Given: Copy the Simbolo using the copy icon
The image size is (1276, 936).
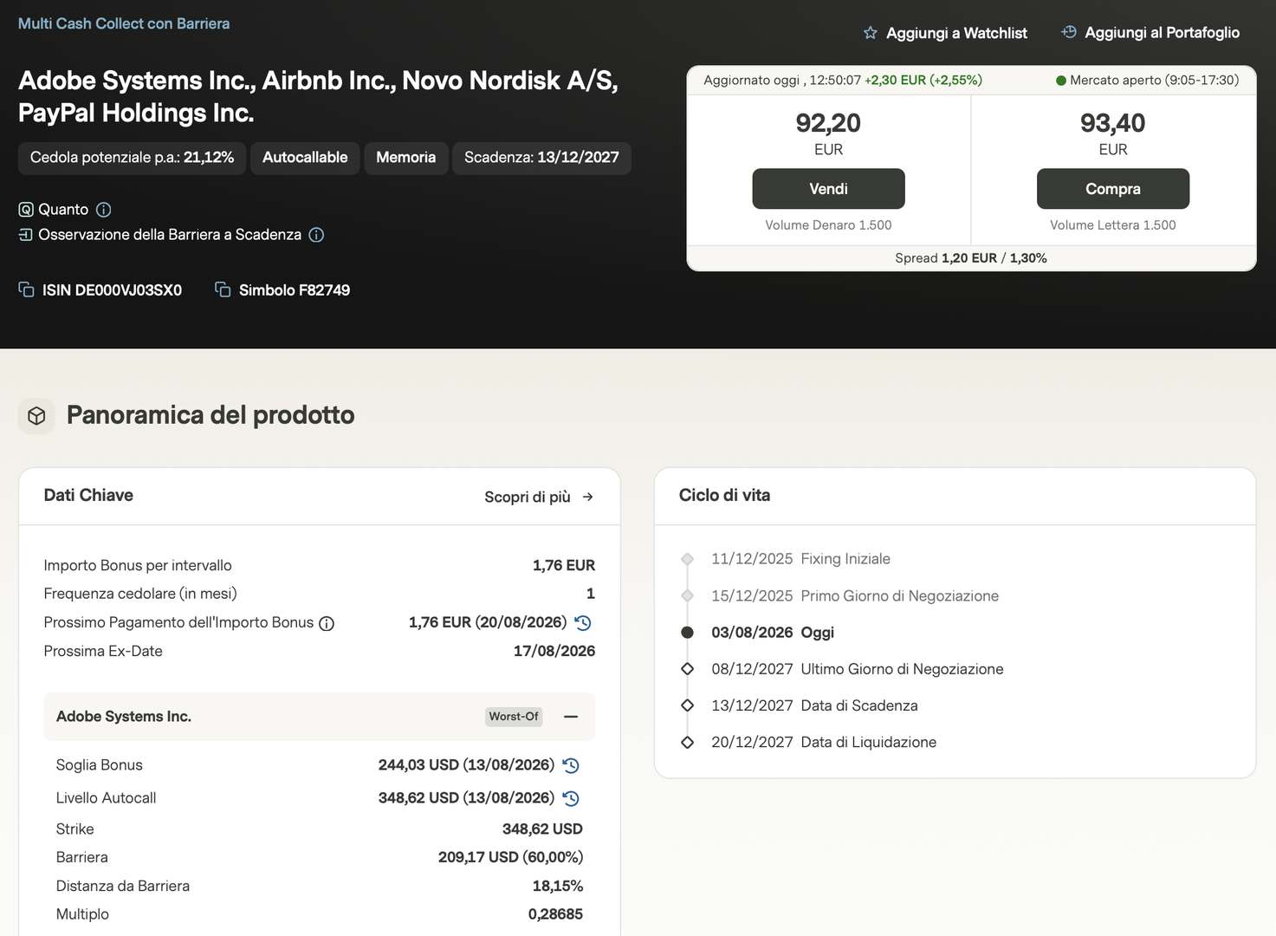Looking at the screenshot, I should pyautogui.click(x=223, y=289).
